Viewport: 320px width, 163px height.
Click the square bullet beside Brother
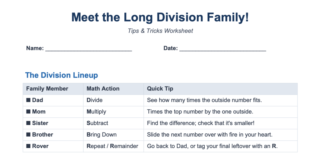click(28, 135)
